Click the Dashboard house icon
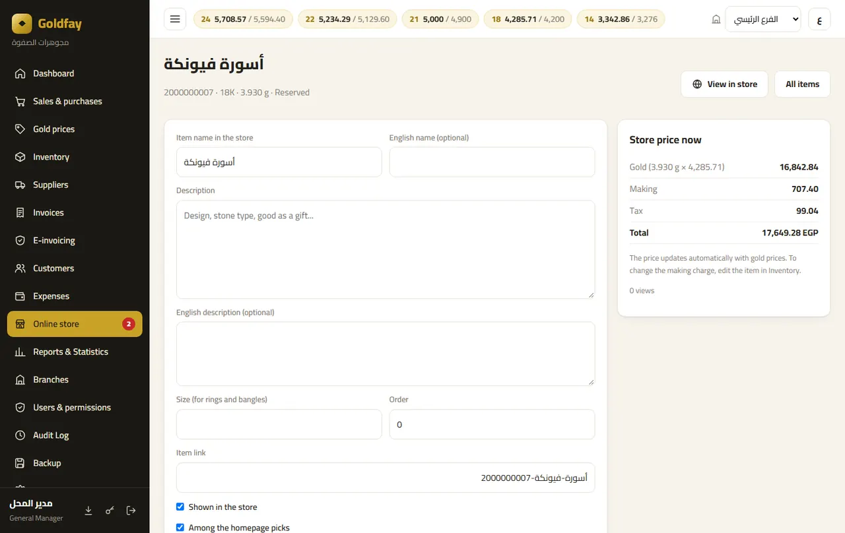 tap(20, 74)
